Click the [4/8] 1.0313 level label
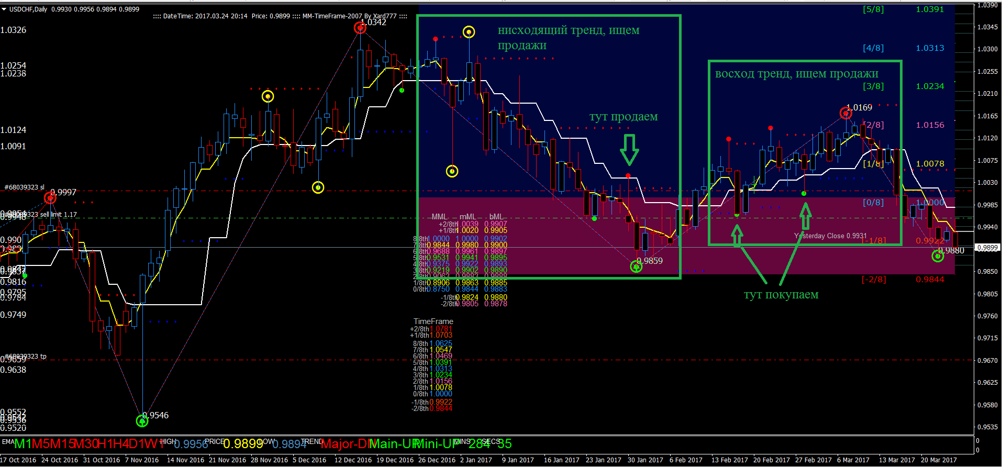This screenshot has height=467, width=1002. coord(904,48)
